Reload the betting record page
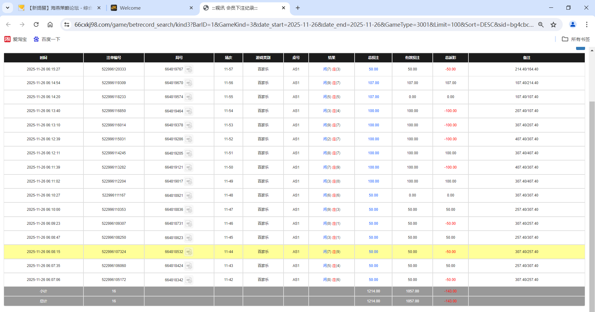 [36, 25]
